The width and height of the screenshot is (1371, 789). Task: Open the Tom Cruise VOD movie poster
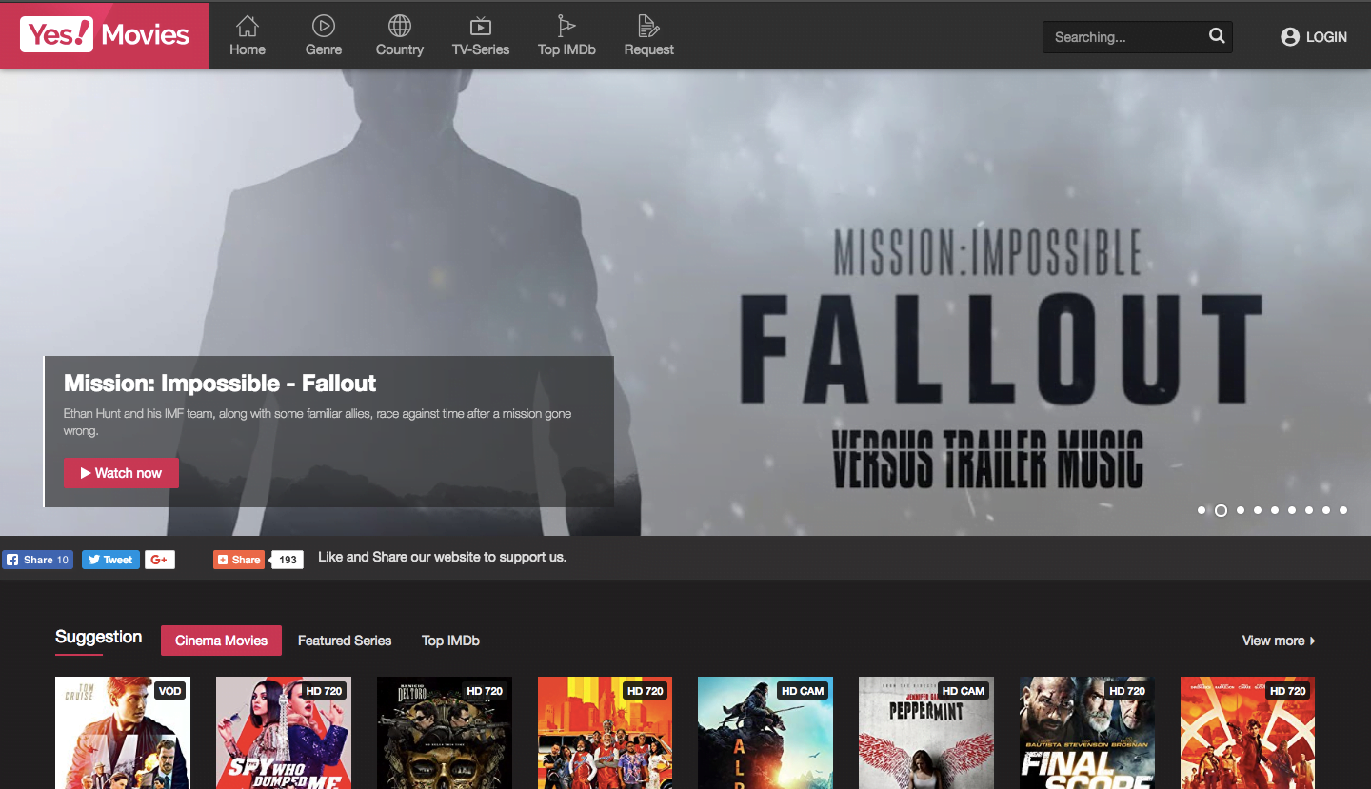click(123, 733)
